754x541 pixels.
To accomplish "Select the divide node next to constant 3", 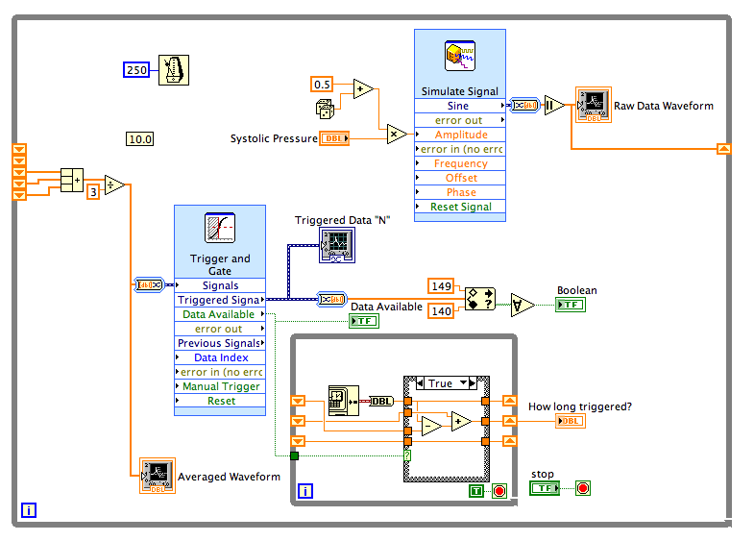I will [114, 184].
